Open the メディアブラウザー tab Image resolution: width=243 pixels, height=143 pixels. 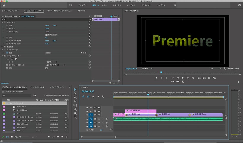tap(57, 87)
